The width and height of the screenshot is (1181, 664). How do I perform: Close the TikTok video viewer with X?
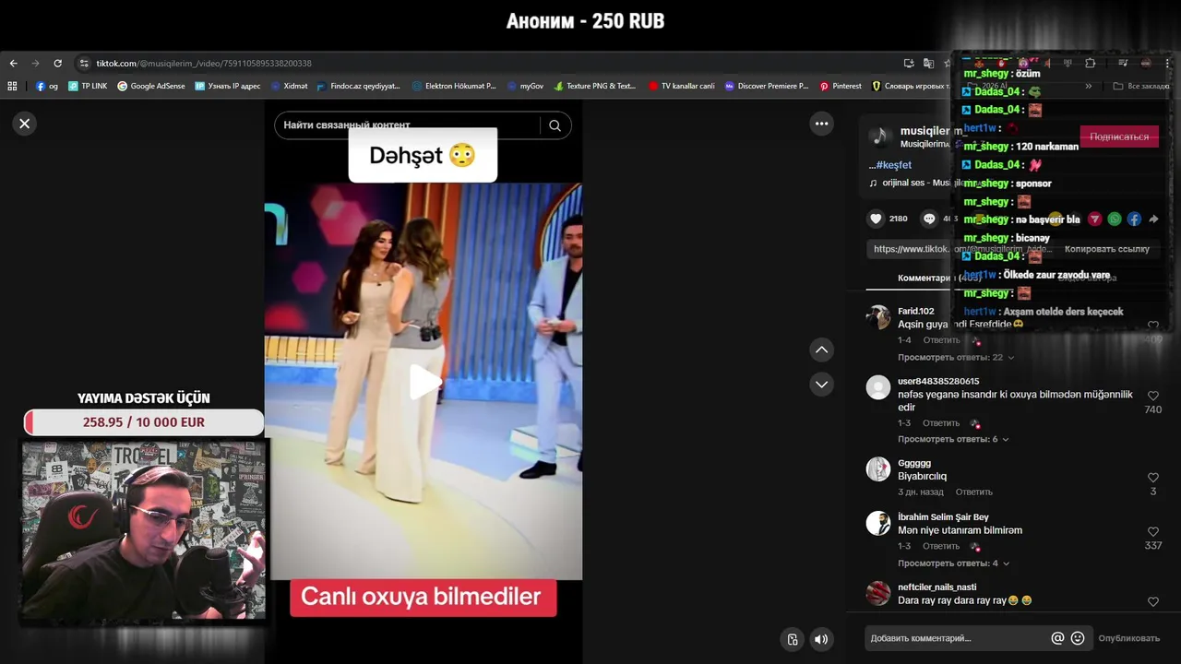tap(25, 124)
